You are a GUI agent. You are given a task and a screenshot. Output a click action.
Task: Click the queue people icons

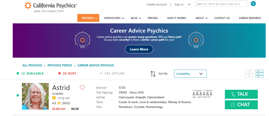click(x=202, y=94)
